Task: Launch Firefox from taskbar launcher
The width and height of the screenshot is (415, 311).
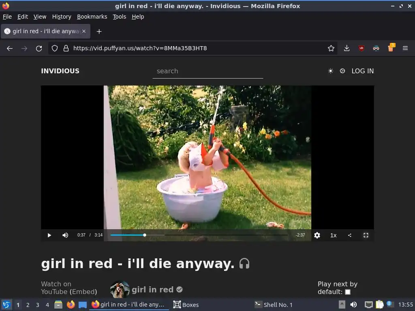Action: 71,305
